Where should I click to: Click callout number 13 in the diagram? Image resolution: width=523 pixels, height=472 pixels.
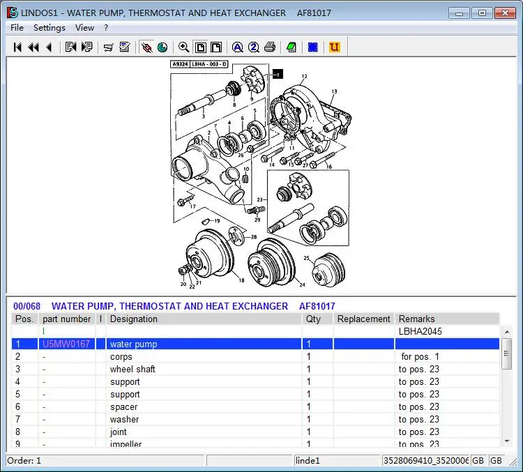click(334, 91)
